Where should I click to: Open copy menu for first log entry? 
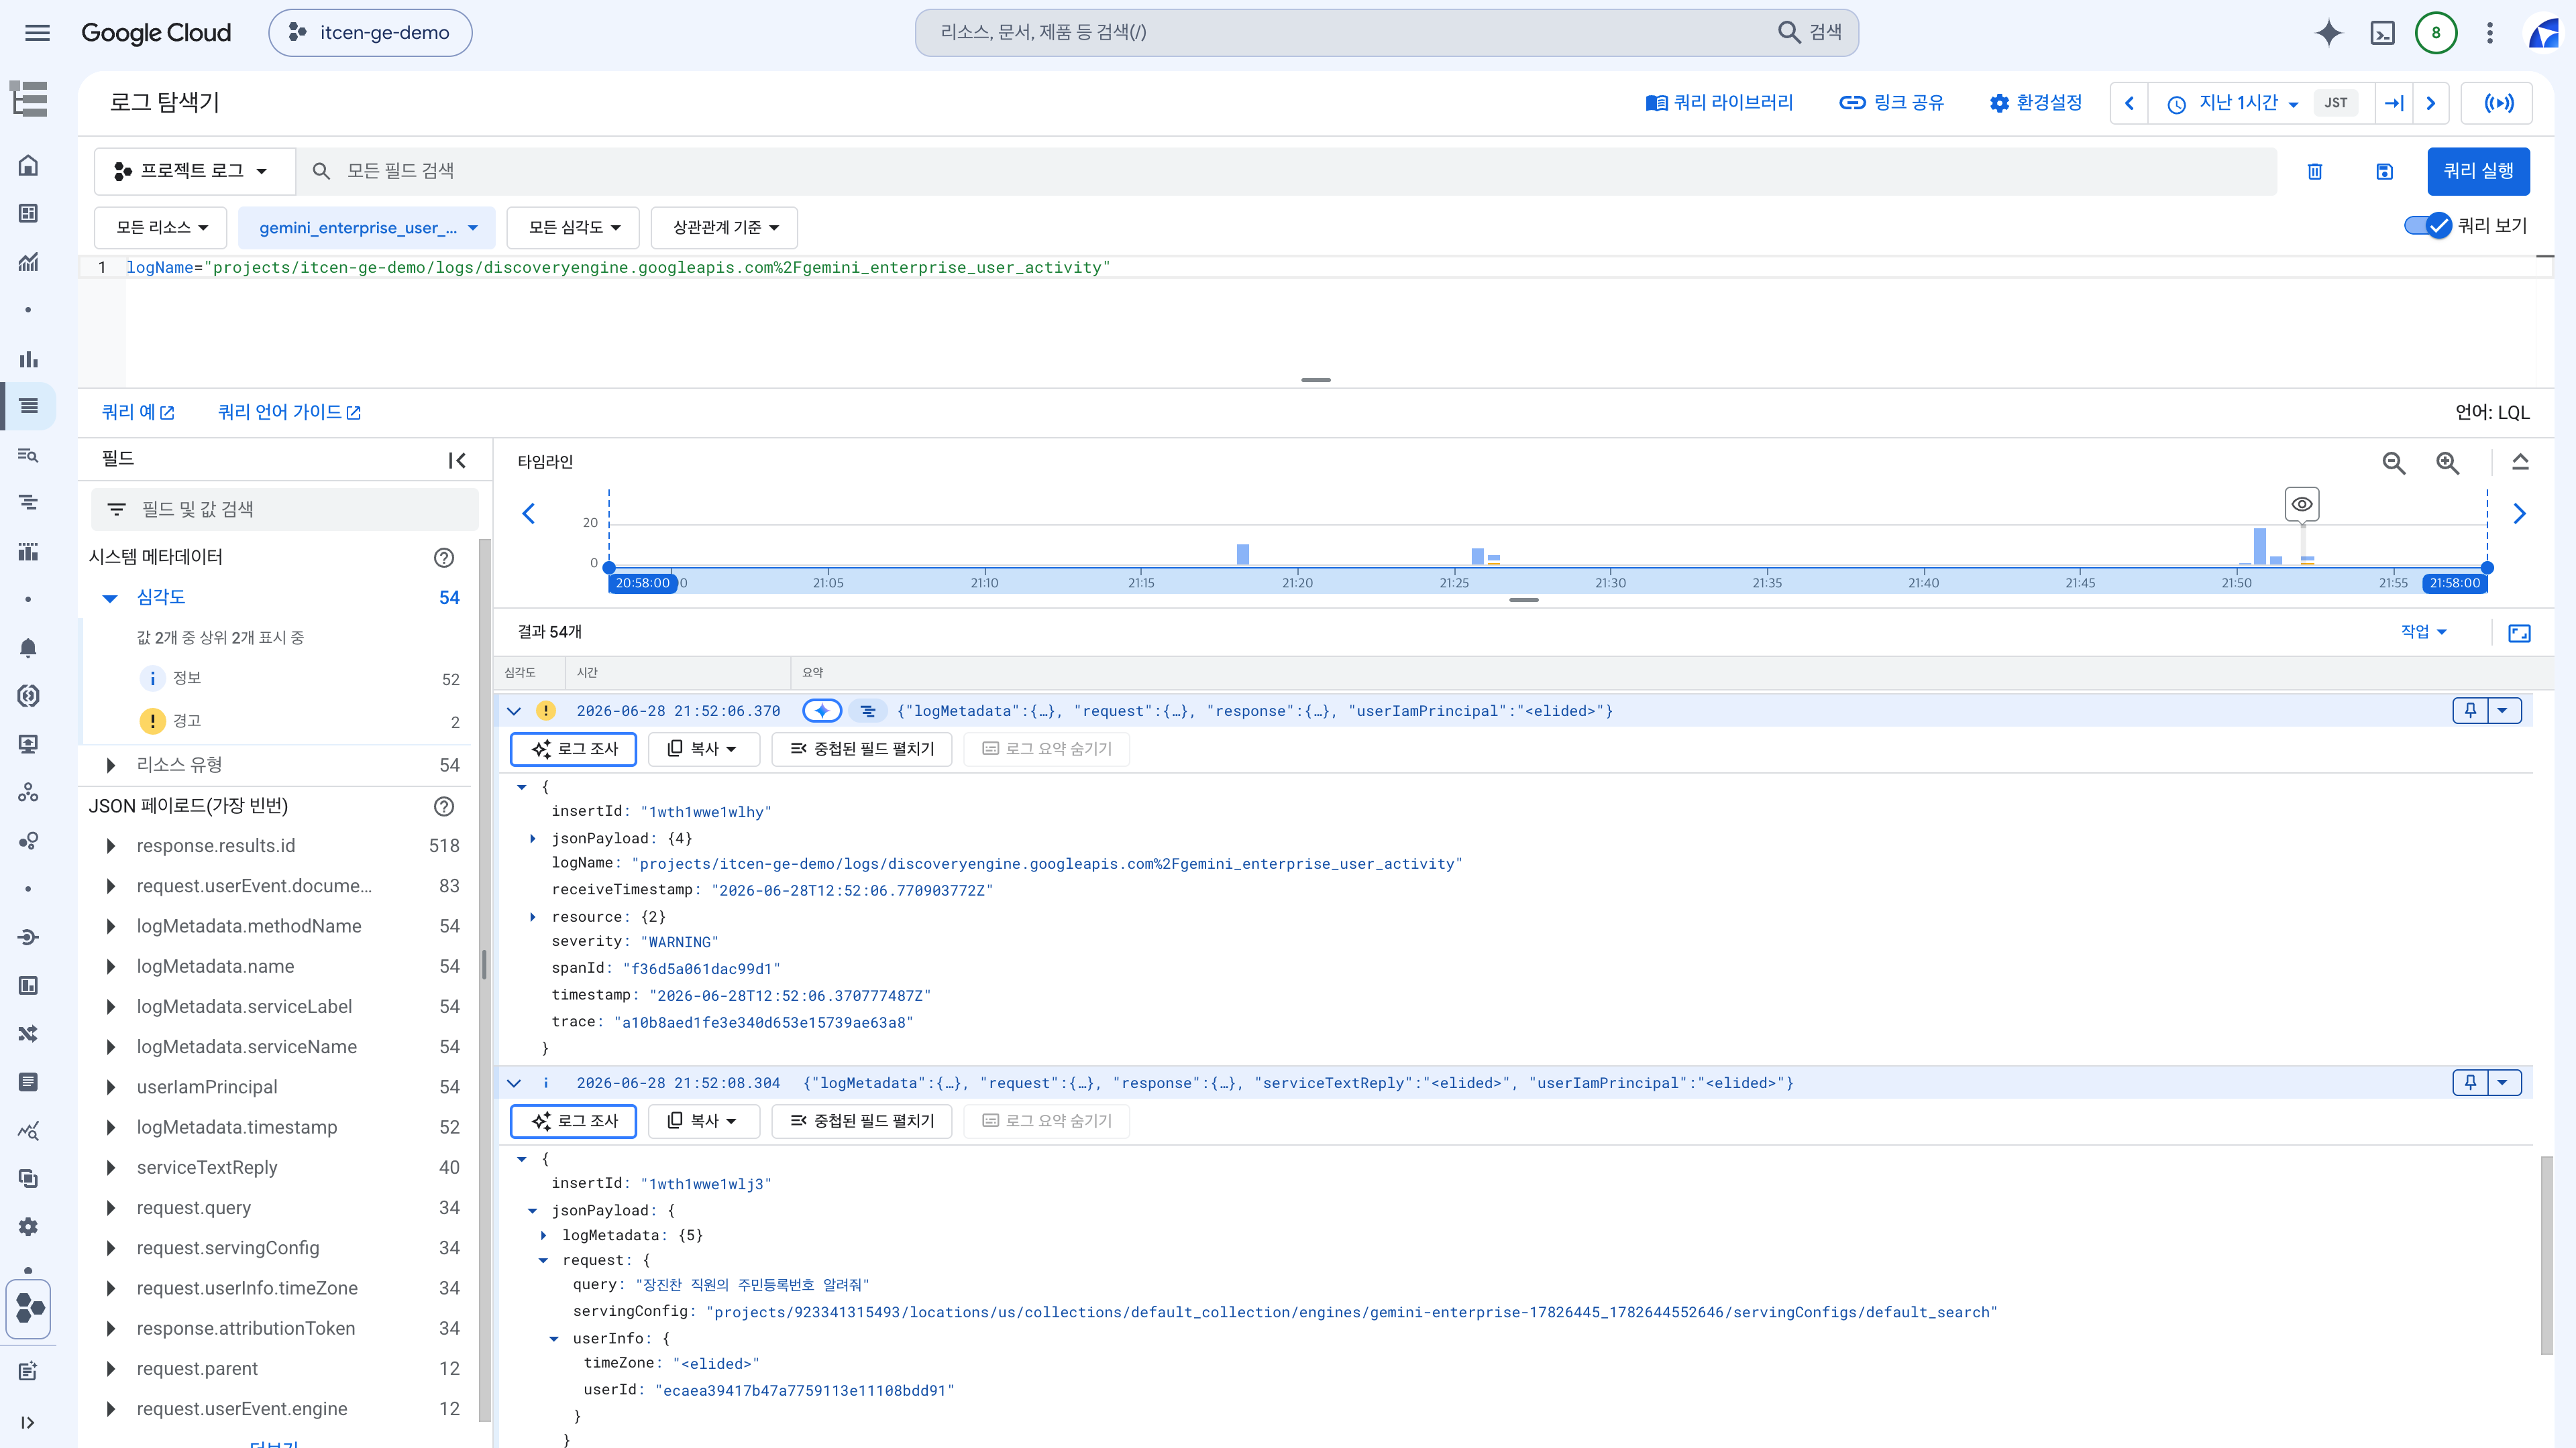coord(703,749)
